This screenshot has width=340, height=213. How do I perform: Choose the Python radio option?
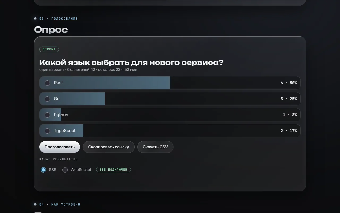point(47,115)
